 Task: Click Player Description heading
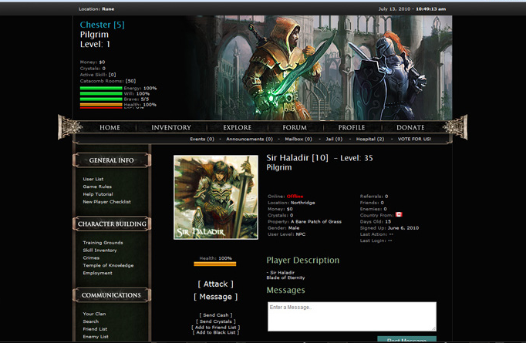tap(303, 261)
